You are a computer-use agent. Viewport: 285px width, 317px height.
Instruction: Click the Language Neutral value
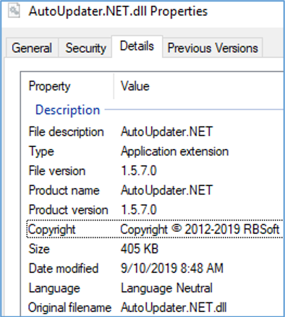[166, 289]
